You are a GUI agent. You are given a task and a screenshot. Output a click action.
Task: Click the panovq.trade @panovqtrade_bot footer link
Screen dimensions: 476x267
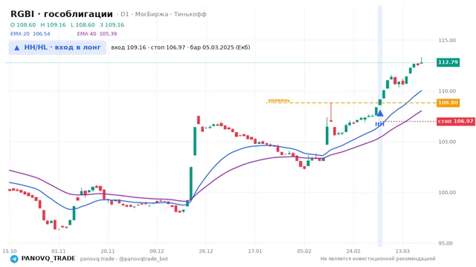click(x=124, y=259)
